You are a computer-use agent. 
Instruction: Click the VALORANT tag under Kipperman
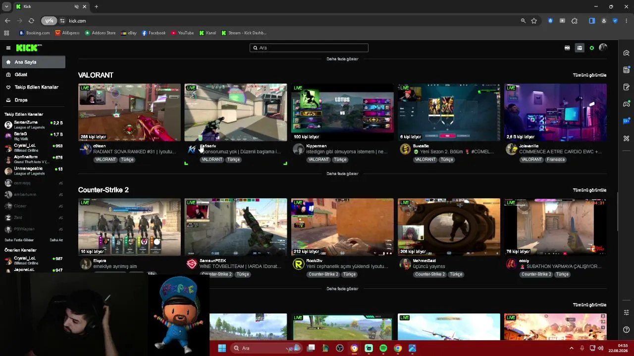click(x=318, y=160)
